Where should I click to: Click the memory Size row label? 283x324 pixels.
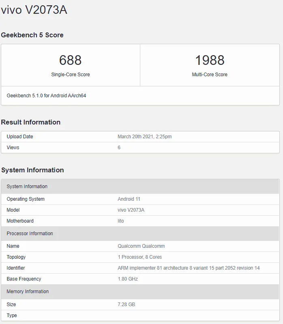click(11, 305)
